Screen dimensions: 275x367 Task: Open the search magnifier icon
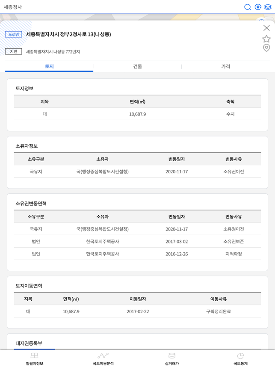pos(247,7)
